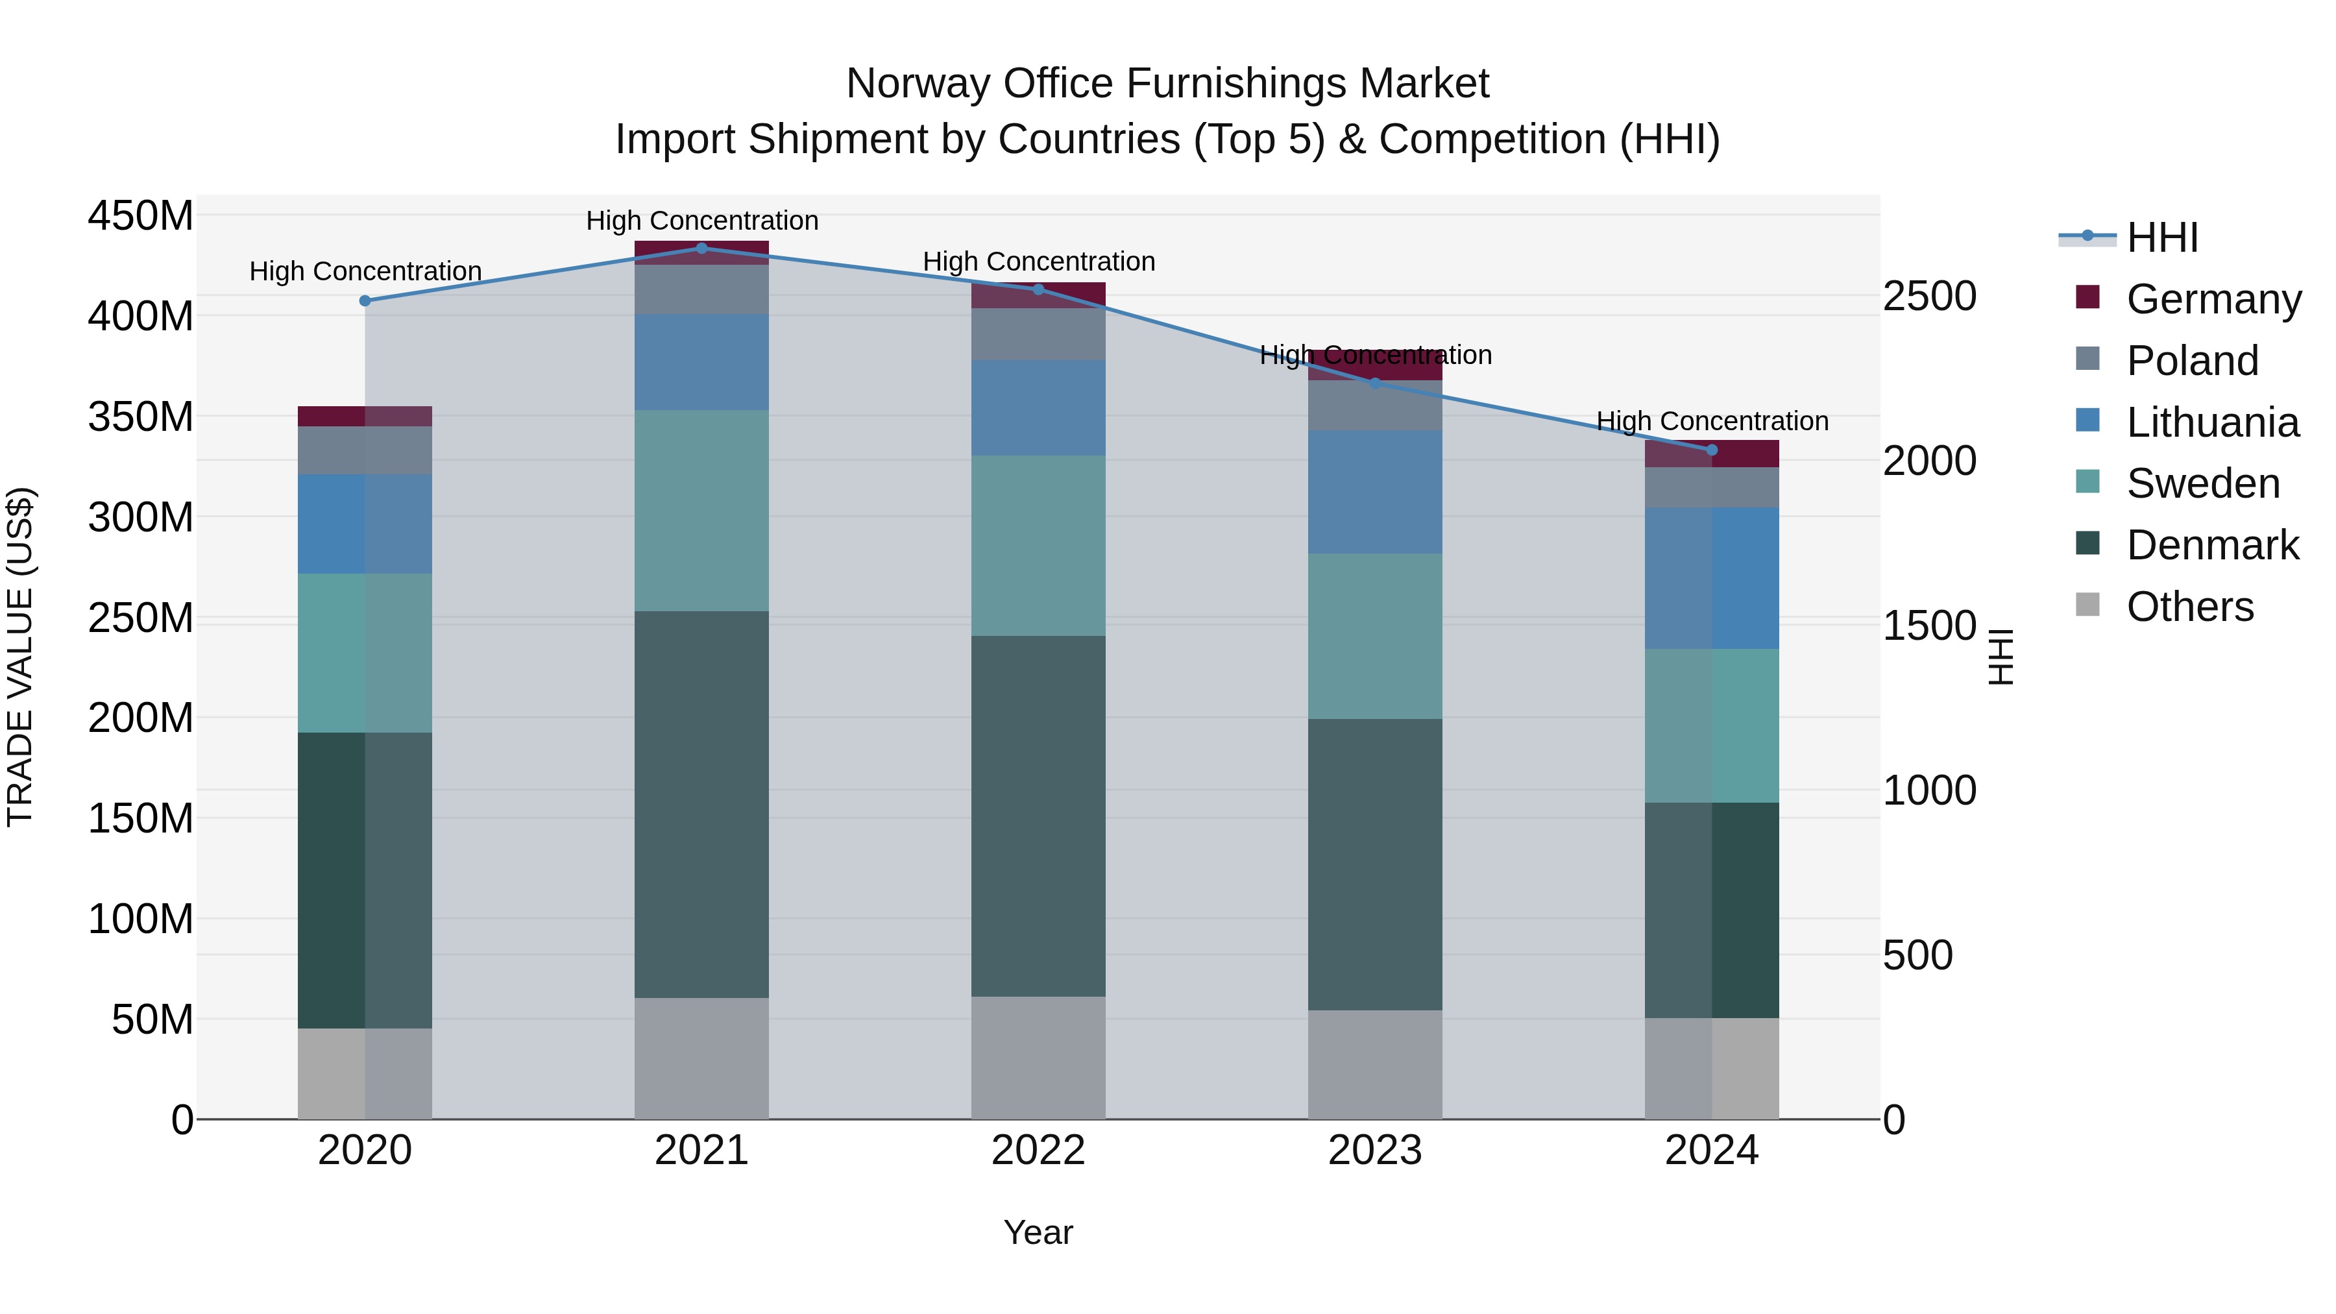2336x1314 pixels.
Task: Click the 2023 x-axis year label
Action: click(1376, 1150)
